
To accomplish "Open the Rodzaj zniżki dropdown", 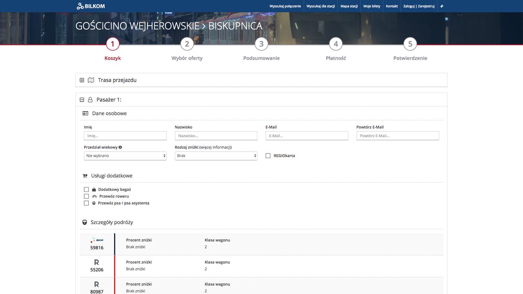I will (216, 156).
